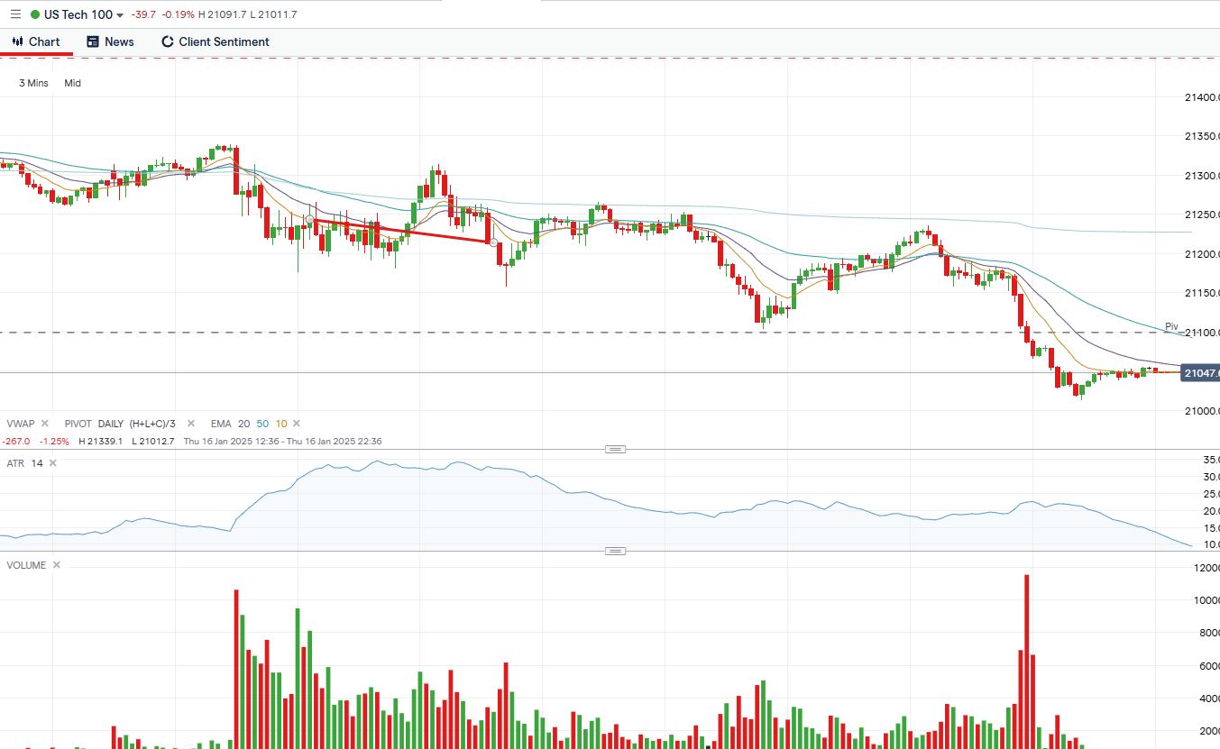Expand the US Tech 100 market dropdown
Viewport: 1220px width, 749px height.
click(120, 15)
